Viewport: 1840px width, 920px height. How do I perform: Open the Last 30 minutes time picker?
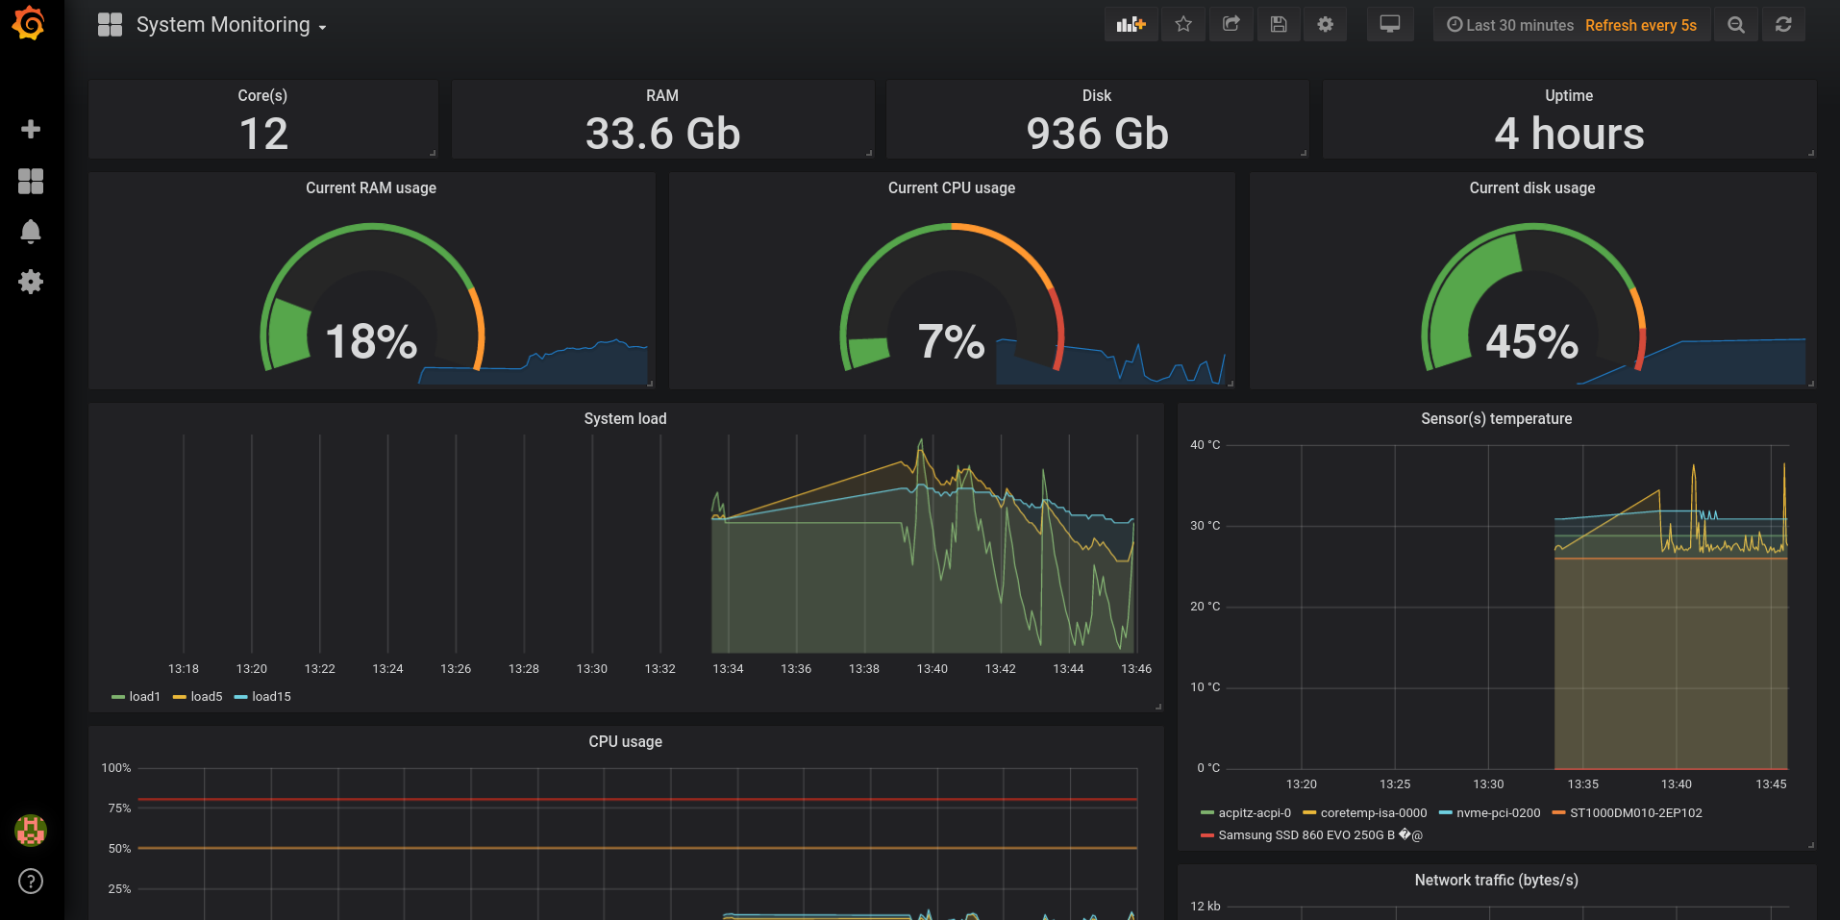(1510, 25)
